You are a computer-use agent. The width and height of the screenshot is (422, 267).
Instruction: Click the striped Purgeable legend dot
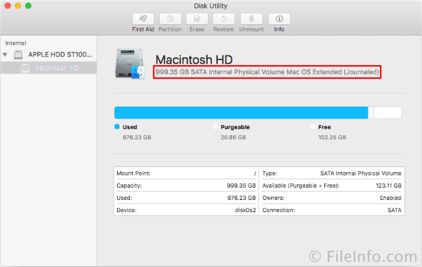(x=215, y=126)
